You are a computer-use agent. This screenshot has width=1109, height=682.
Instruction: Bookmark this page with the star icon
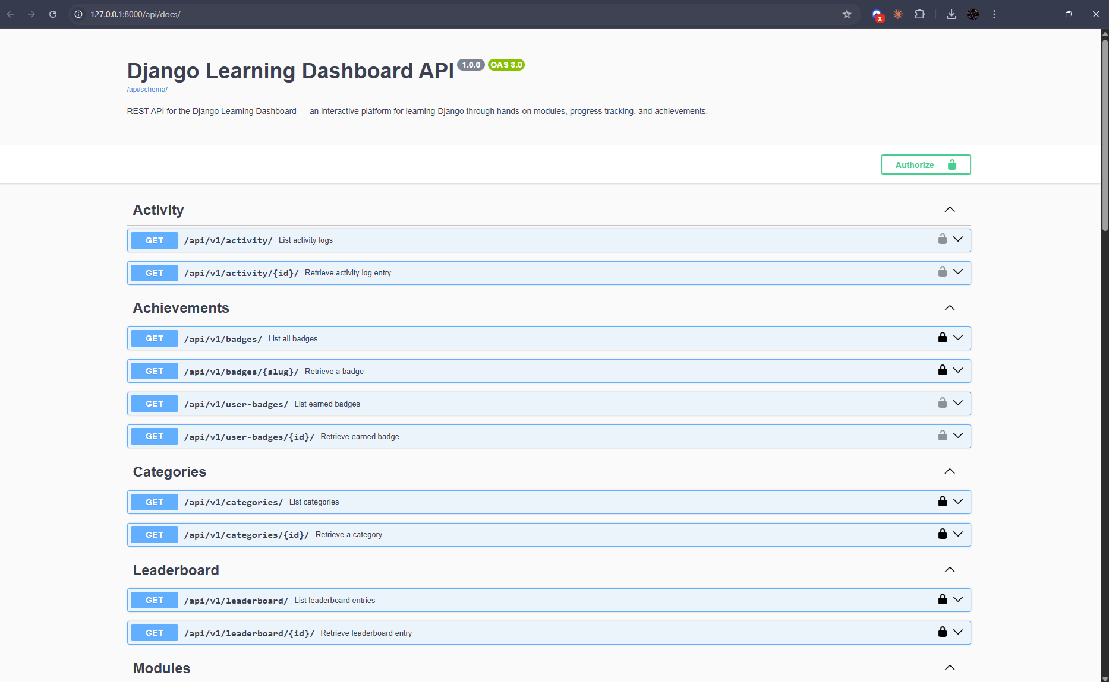(x=847, y=14)
